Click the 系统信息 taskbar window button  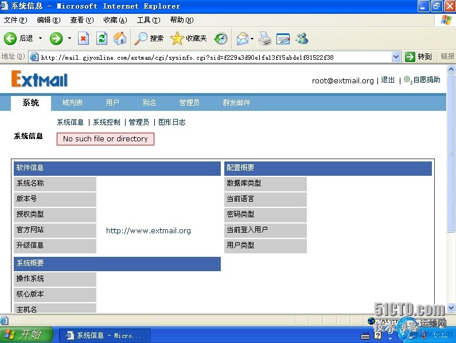click(x=105, y=336)
